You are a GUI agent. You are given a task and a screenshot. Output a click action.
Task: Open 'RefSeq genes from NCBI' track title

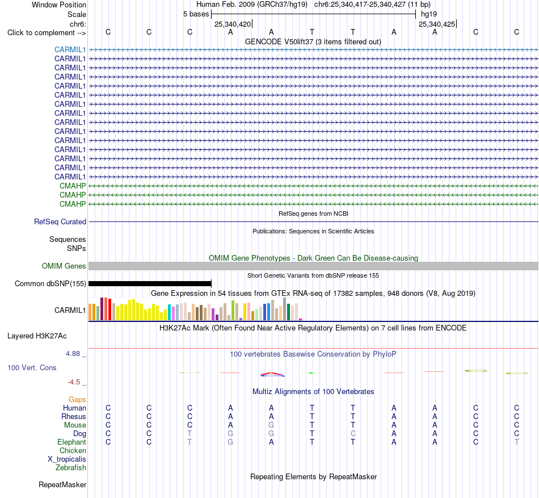pyautogui.click(x=313, y=214)
